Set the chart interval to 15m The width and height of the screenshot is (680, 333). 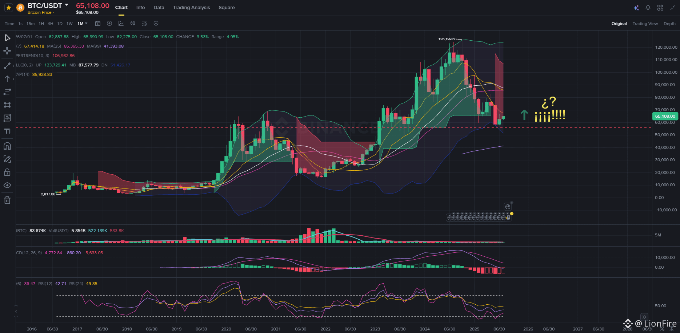pyautogui.click(x=31, y=24)
